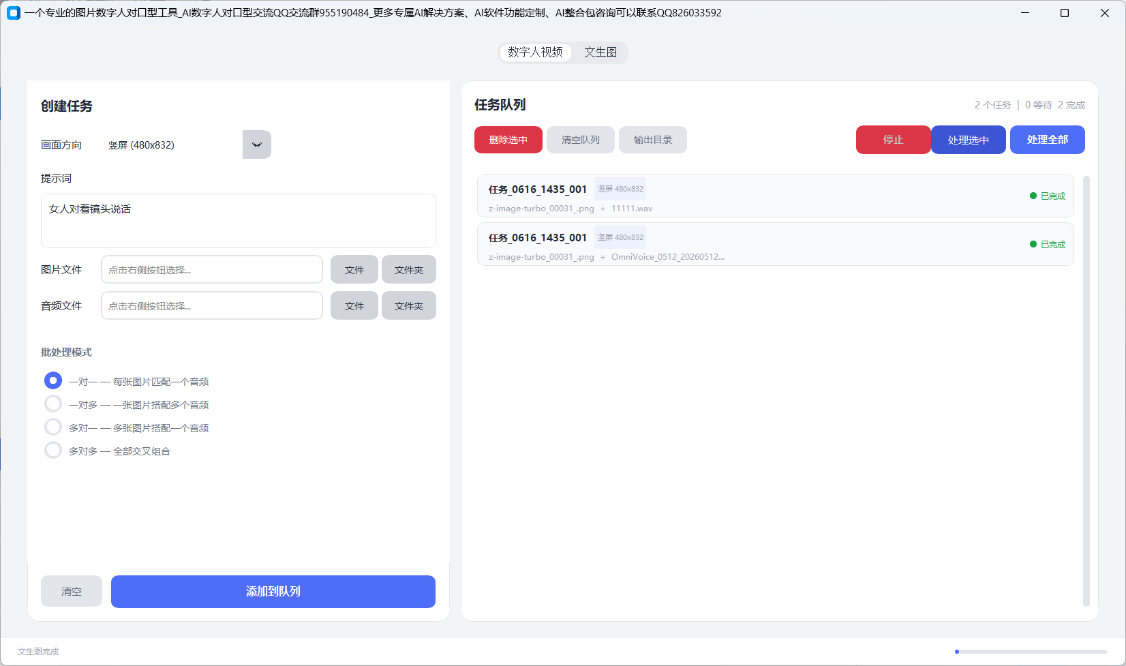Screen dimensions: 1126x666
Task: Click the 添加到队列 button
Action: pos(273,591)
